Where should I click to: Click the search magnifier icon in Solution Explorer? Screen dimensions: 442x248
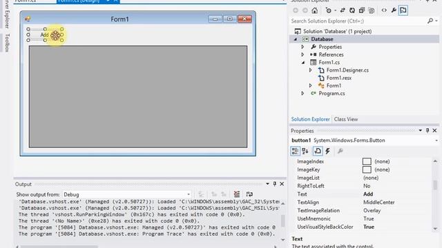[x=430, y=21]
